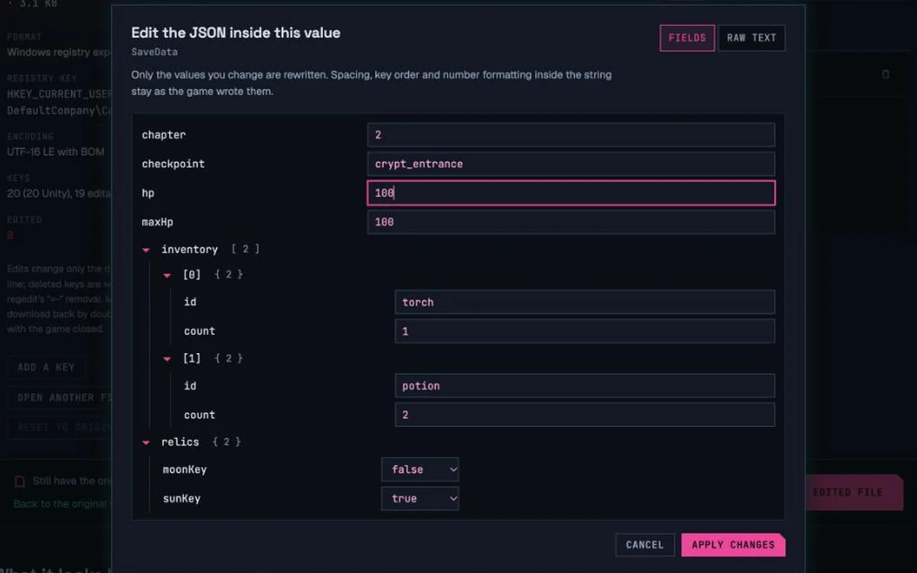
Task: Edit the count field under torch
Action: click(585, 331)
